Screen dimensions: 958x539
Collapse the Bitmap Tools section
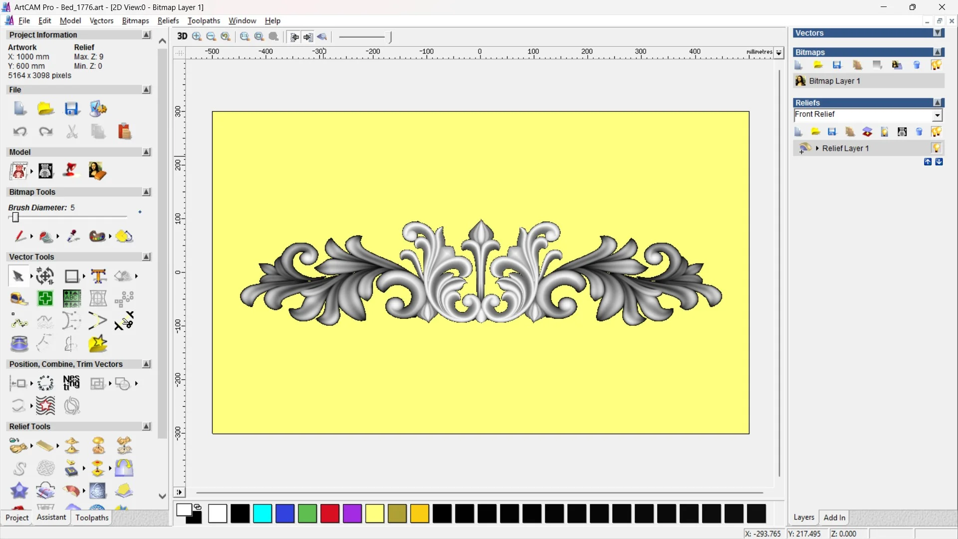tap(147, 192)
